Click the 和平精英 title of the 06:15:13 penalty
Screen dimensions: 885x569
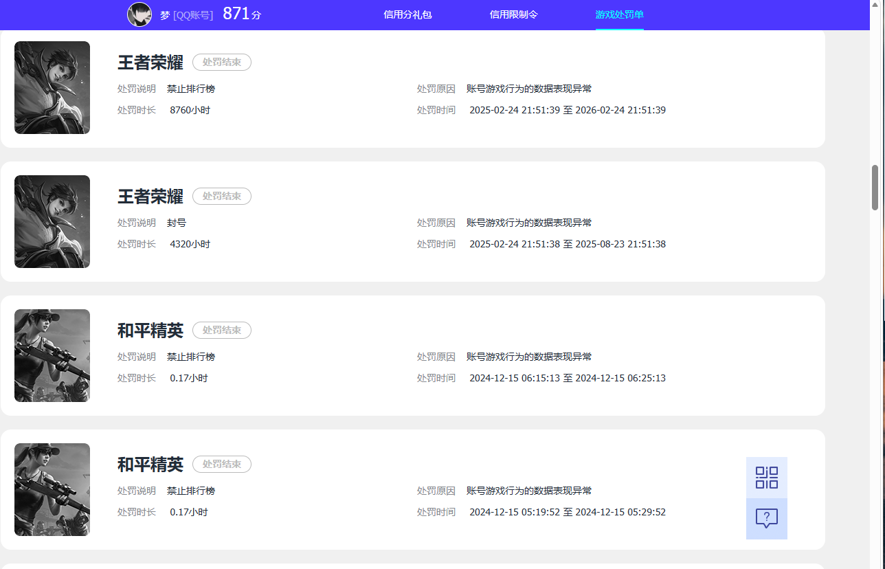[x=150, y=331]
